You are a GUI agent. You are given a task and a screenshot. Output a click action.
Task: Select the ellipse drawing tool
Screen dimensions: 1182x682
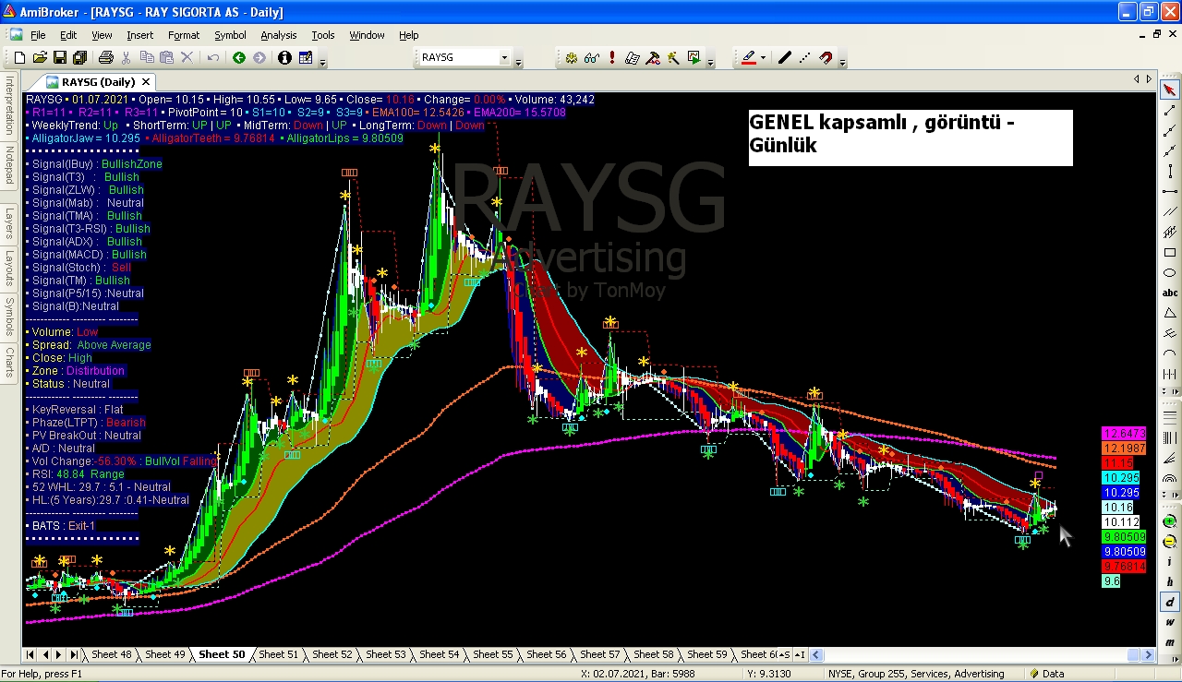(1170, 272)
